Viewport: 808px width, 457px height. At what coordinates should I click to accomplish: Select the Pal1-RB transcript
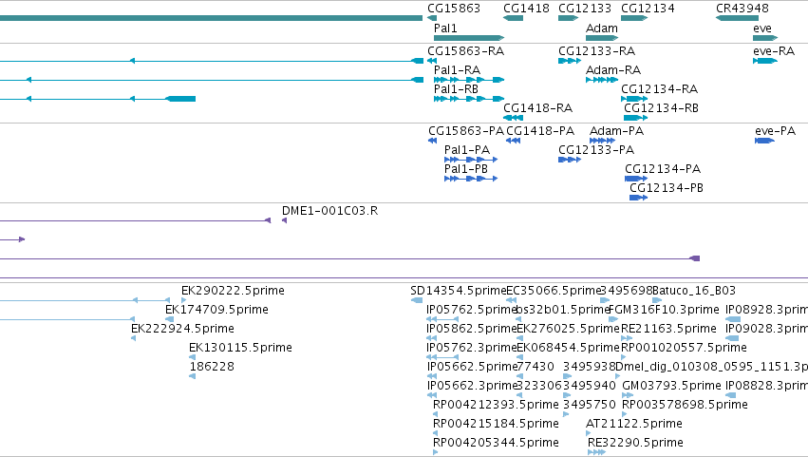coord(456,88)
